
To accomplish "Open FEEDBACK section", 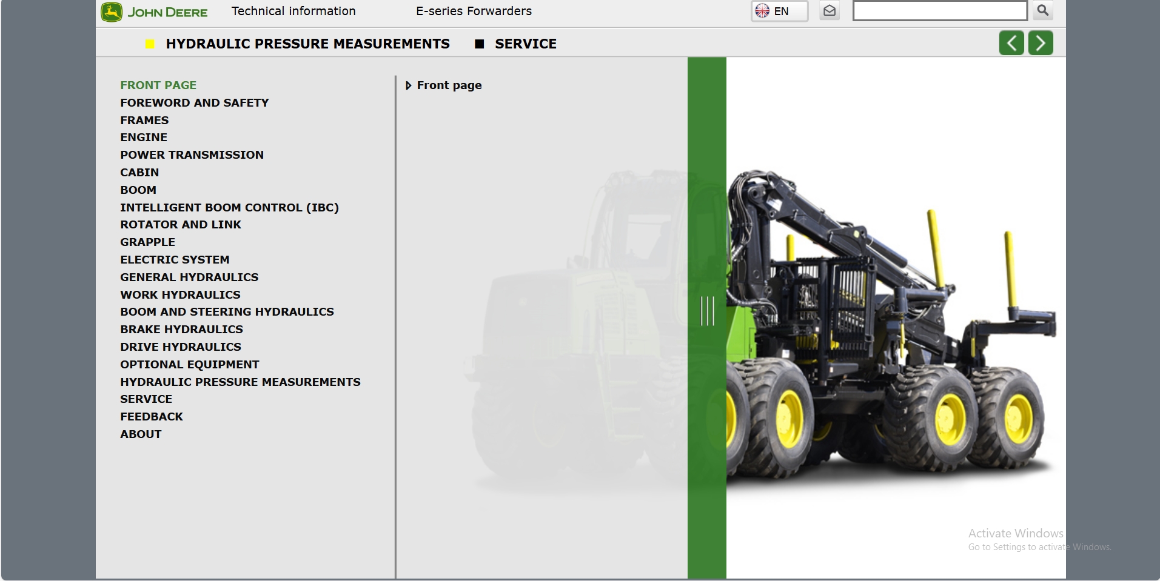I will 152,417.
